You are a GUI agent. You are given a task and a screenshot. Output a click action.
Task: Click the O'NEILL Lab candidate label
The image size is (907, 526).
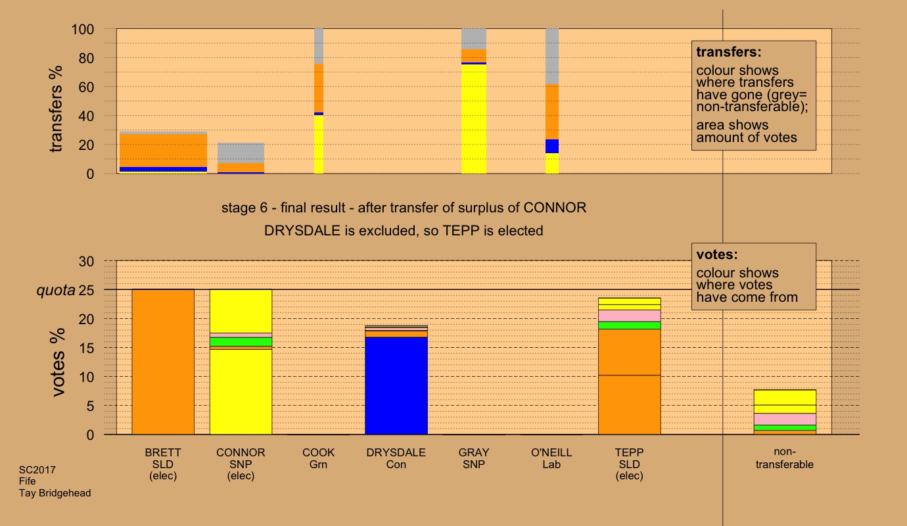[552, 458]
